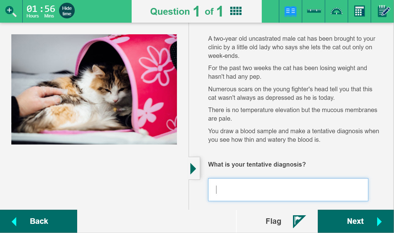Collapse the image panel with the divider arrow

[x=193, y=168]
